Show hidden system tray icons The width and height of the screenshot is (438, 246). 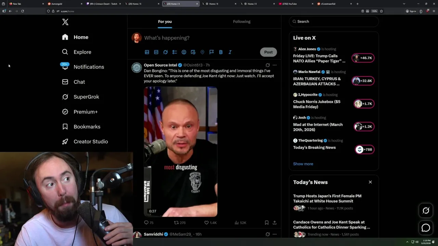pos(407,242)
